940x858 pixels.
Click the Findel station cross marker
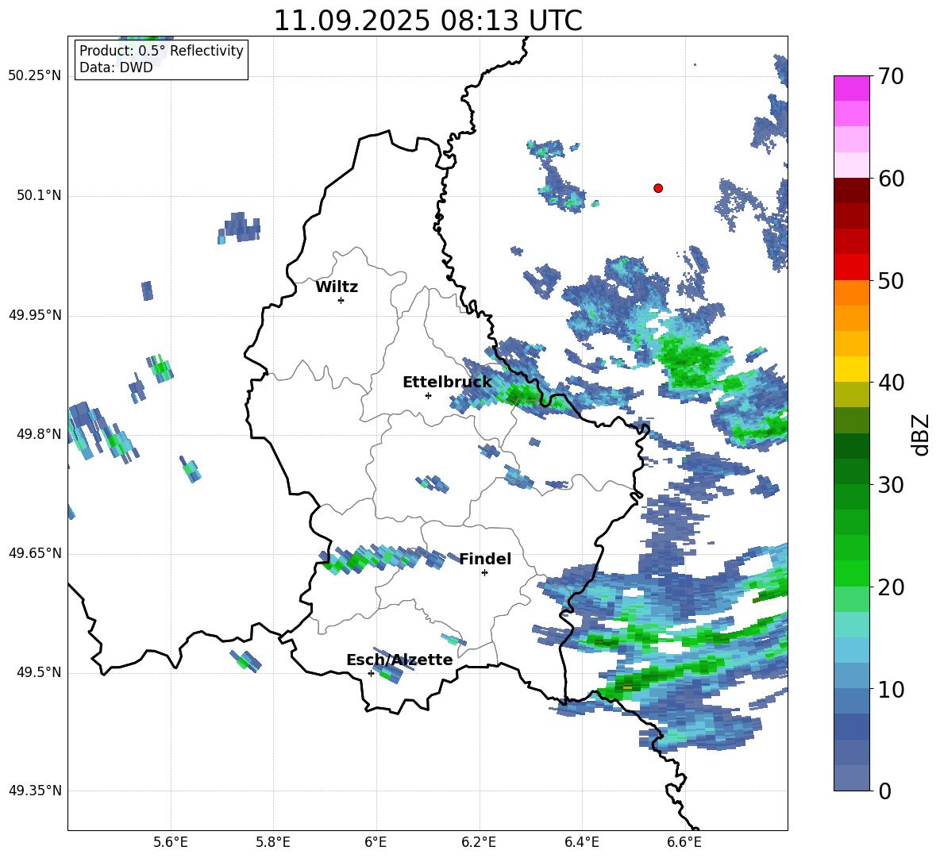(x=484, y=573)
